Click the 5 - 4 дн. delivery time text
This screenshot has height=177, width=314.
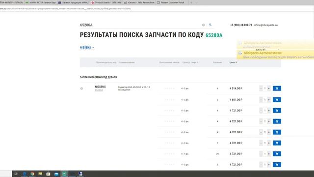tap(185, 154)
